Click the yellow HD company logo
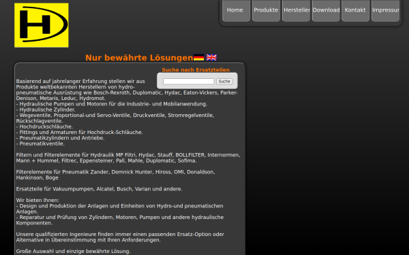Viewport: 409px width, 255px height. pos(42,25)
